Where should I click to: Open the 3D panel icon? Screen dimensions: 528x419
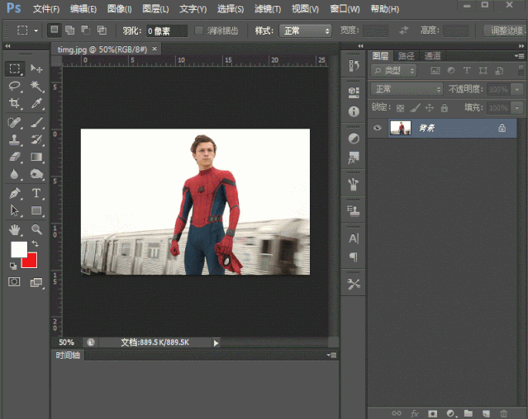pos(354,92)
